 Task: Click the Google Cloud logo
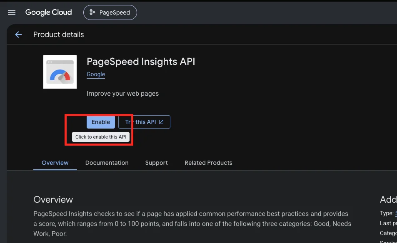pyautogui.click(x=49, y=12)
